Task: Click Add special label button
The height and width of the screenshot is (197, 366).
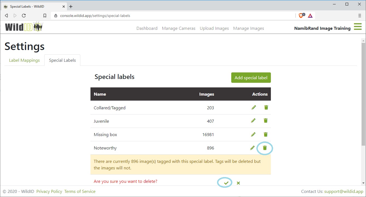Action: (251, 78)
